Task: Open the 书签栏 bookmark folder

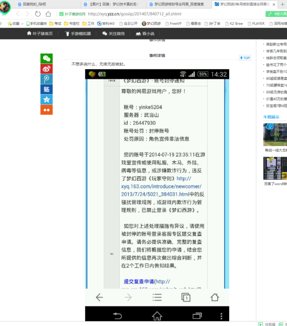Action: tap(72, 23)
